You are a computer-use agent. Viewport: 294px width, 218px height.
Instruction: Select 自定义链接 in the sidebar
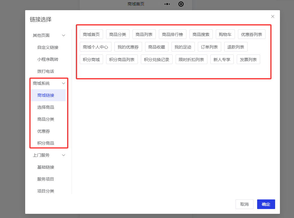point(48,47)
